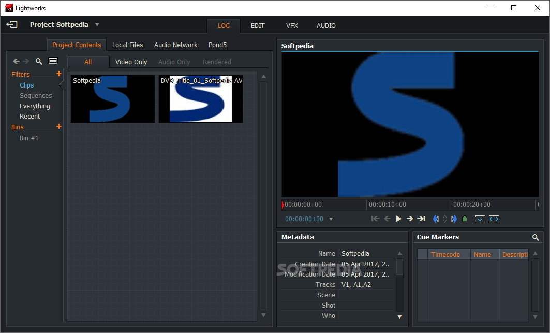Select the Sequences filter
The width and height of the screenshot is (550, 333).
tap(36, 95)
